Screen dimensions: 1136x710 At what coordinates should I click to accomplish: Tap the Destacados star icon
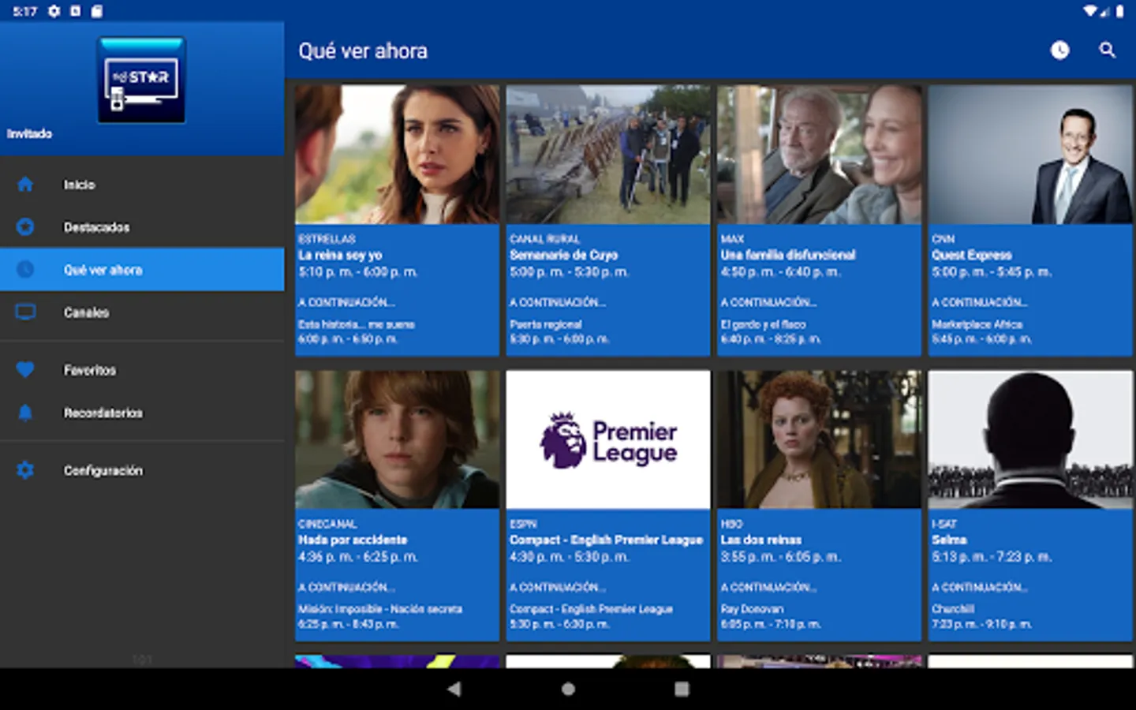pos(25,227)
